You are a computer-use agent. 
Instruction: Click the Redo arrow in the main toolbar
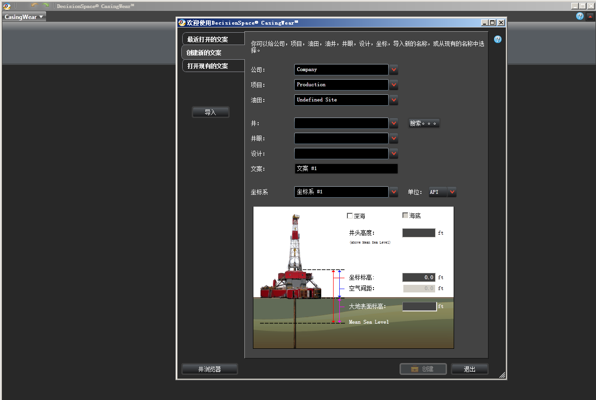pos(46,5)
